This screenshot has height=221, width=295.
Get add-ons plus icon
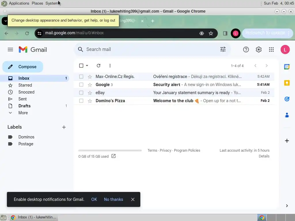pos(287,141)
